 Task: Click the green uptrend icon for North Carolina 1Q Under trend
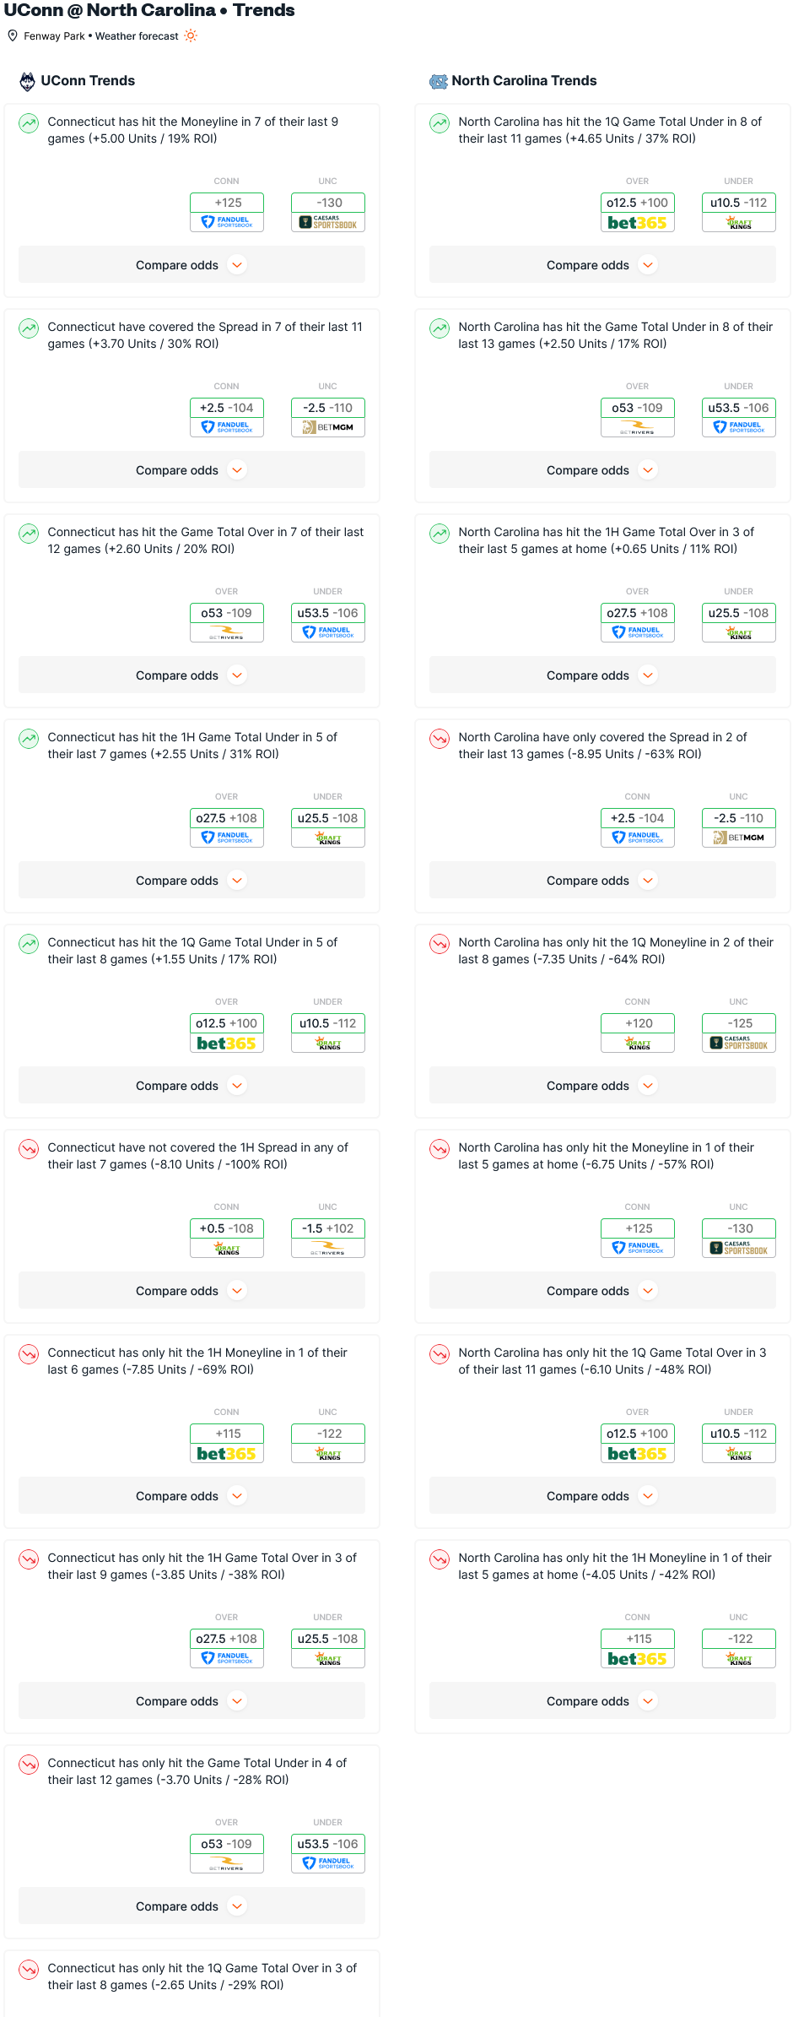tap(440, 123)
